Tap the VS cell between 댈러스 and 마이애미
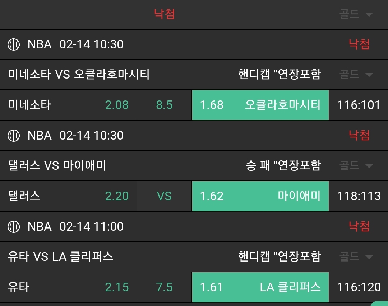 165,196
